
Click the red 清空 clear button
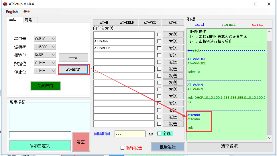[x=81, y=142]
